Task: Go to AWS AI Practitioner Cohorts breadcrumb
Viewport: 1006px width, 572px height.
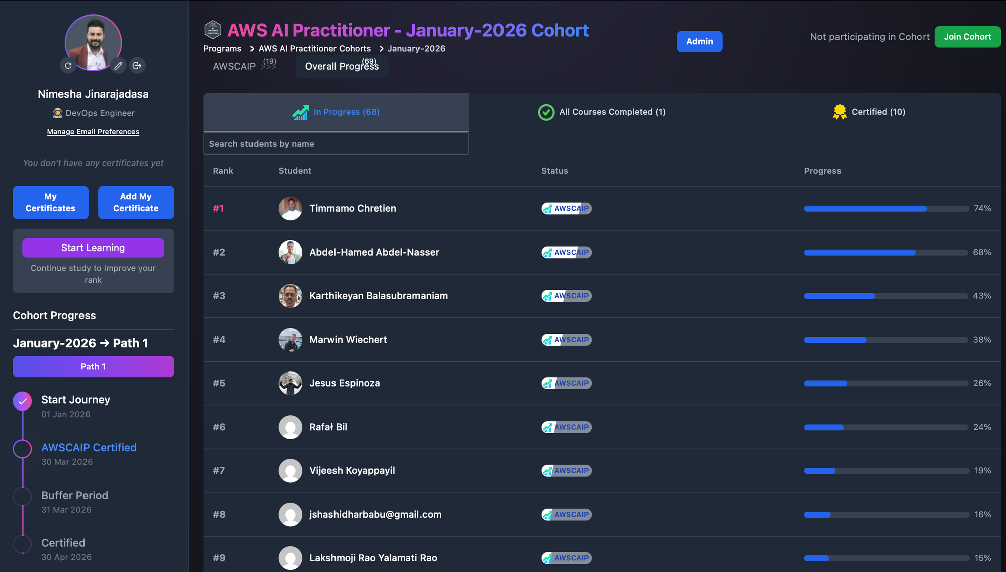Action: tap(314, 49)
